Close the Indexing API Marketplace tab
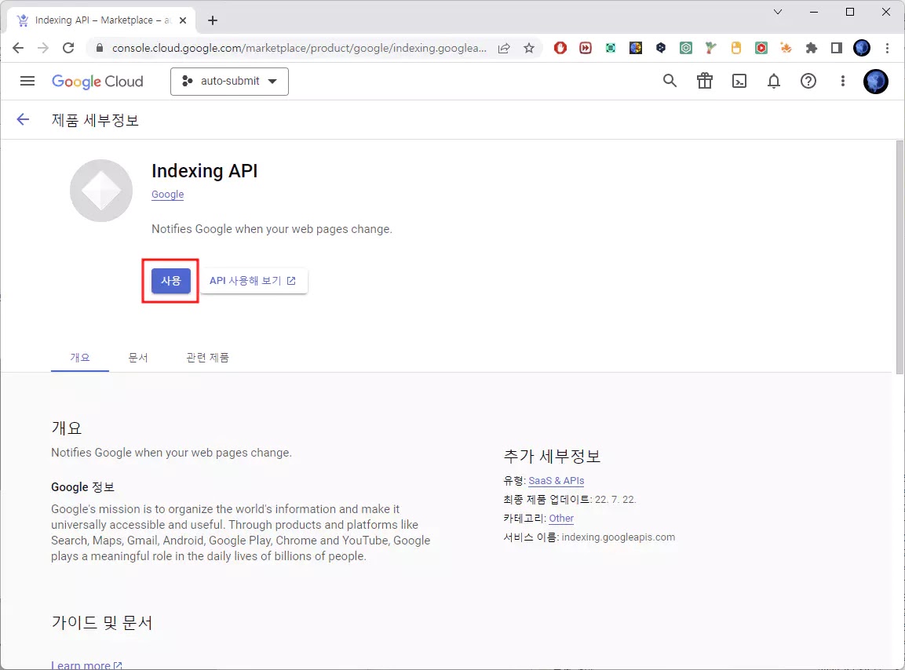 pyautogui.click(x=183, y=20)
